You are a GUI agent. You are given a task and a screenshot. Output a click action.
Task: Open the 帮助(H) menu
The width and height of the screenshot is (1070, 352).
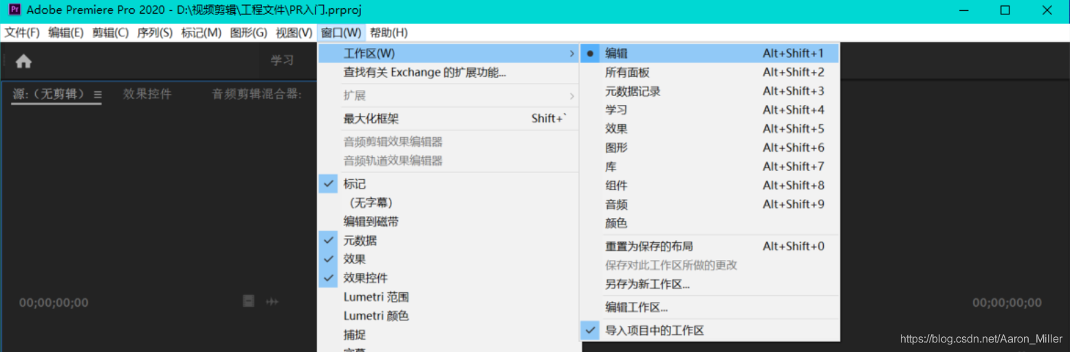click(389, 33)
